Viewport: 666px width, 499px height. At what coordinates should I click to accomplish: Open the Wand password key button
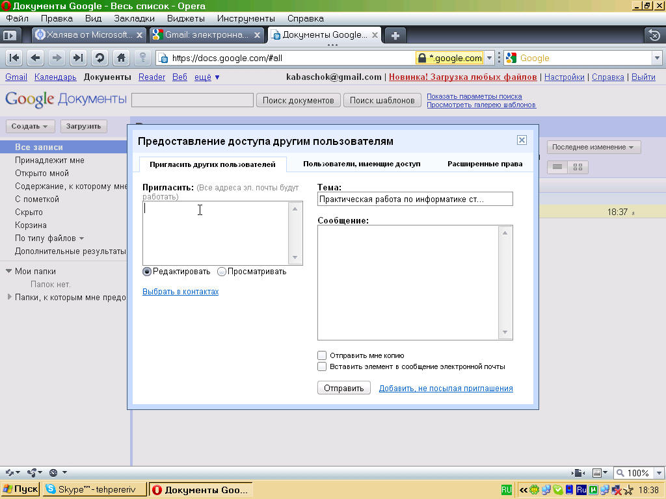(142, 58)
